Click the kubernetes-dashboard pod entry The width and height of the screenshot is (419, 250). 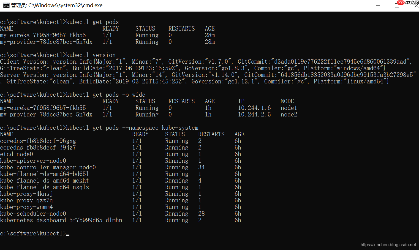(x=61, y=220)
